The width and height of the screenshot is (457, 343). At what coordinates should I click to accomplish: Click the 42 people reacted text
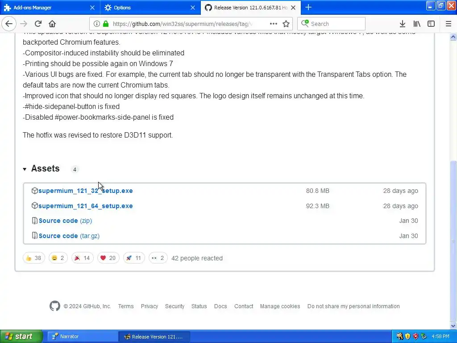(x=197, y=258)
